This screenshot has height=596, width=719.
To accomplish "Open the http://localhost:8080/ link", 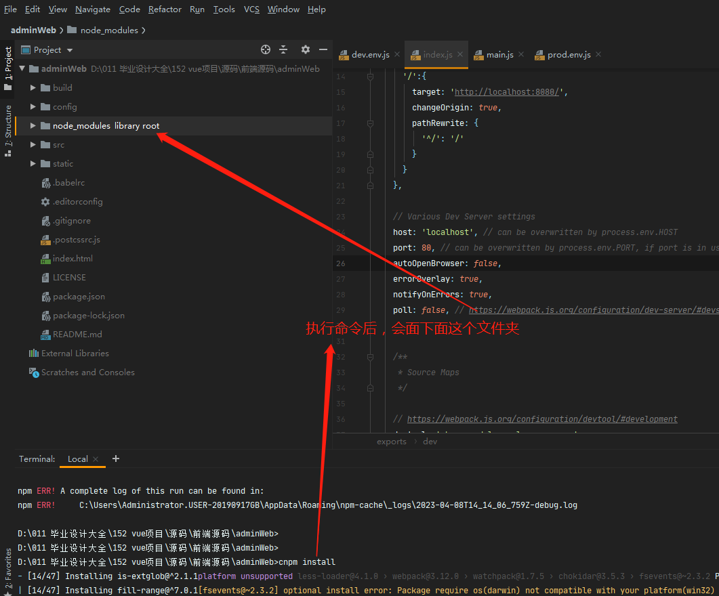I will pos(507,92).
